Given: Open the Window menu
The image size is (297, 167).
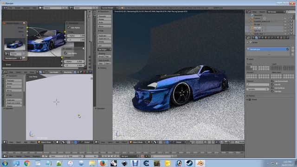Looking at the screenshot, I should 26,8.
